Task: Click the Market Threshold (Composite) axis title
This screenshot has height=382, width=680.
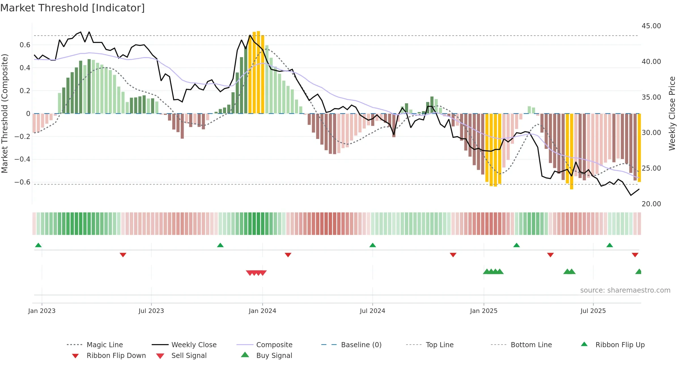Action: 5,113
